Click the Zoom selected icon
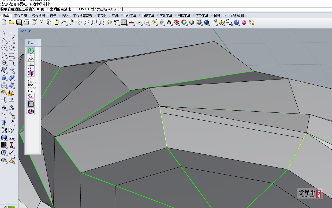This screenshot has height=208, width=332. tap(109, 22)
